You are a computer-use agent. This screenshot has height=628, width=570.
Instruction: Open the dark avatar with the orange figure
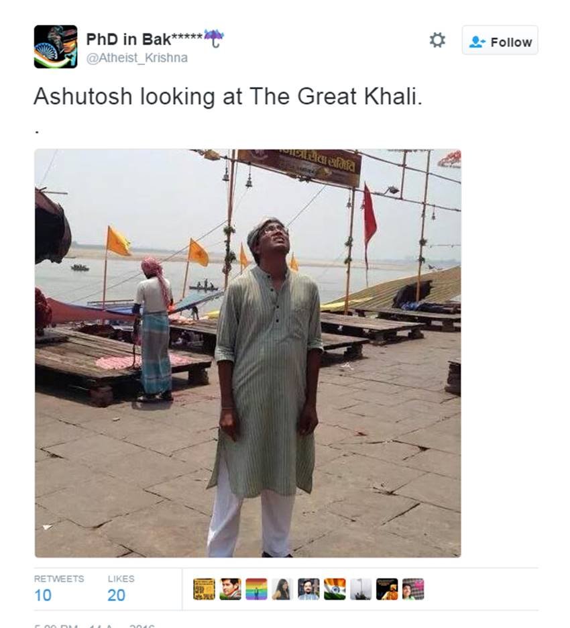pyautogui.click(x=387, y=589)
